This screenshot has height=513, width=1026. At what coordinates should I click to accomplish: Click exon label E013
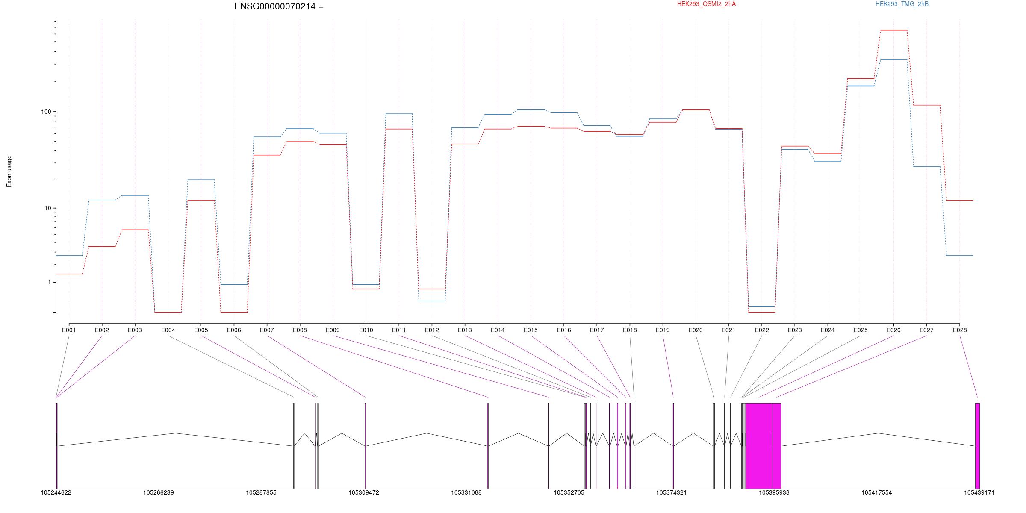465,330
